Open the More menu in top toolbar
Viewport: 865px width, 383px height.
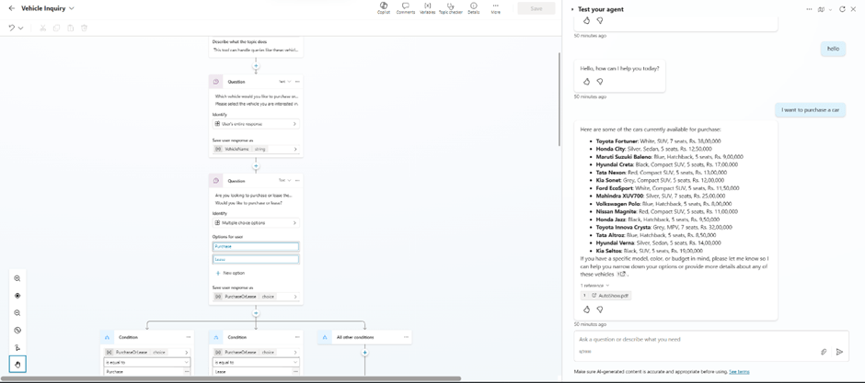pyautogui.click(x=495, y=8)
